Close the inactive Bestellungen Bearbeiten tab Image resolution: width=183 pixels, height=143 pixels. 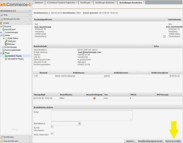coord(116,2)
